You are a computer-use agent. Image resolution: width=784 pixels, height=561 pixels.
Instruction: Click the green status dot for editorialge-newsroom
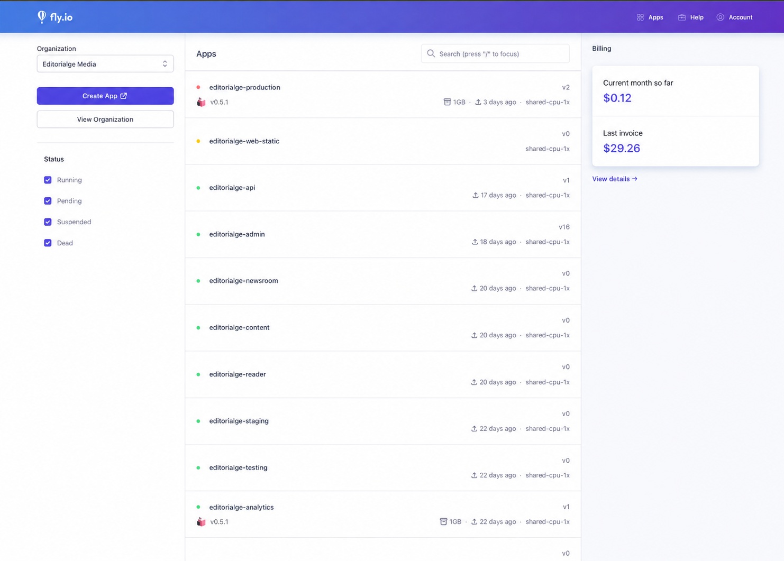pos(198,281)
